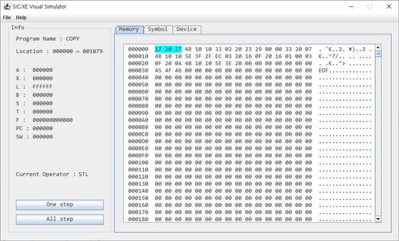Click the One step button
This screenshot has width=399, height=241.
tap(60, 204)
